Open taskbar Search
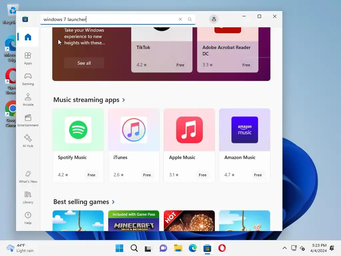 coord(134,248)
